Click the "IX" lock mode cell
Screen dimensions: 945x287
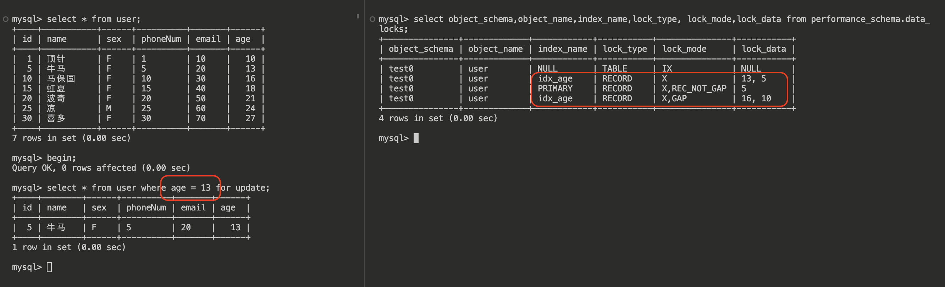[x=667, y=69]
